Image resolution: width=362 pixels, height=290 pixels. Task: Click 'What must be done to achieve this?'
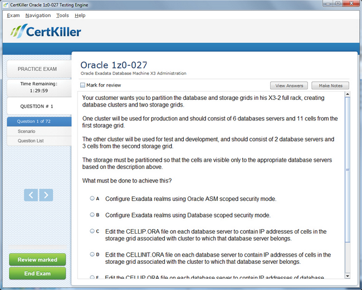[127, 181]
